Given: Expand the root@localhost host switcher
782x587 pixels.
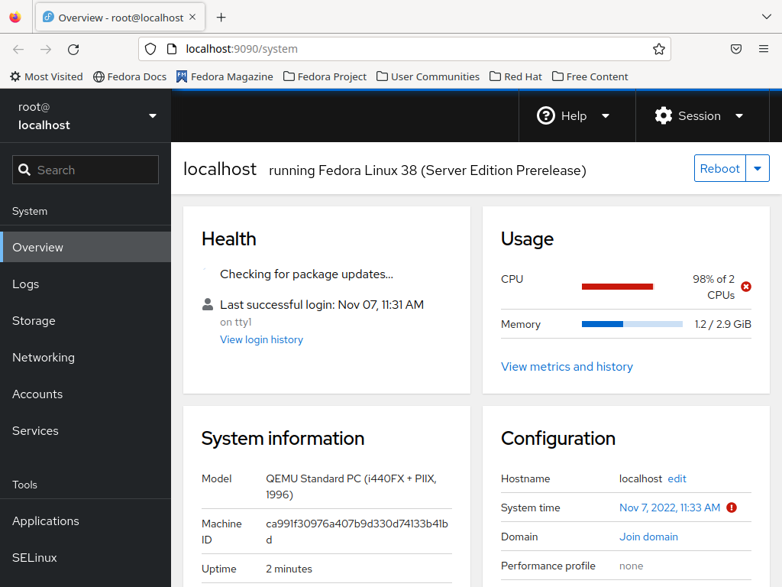Looking at the screenshot, I should pyautogui.click(x=86, y=116).
